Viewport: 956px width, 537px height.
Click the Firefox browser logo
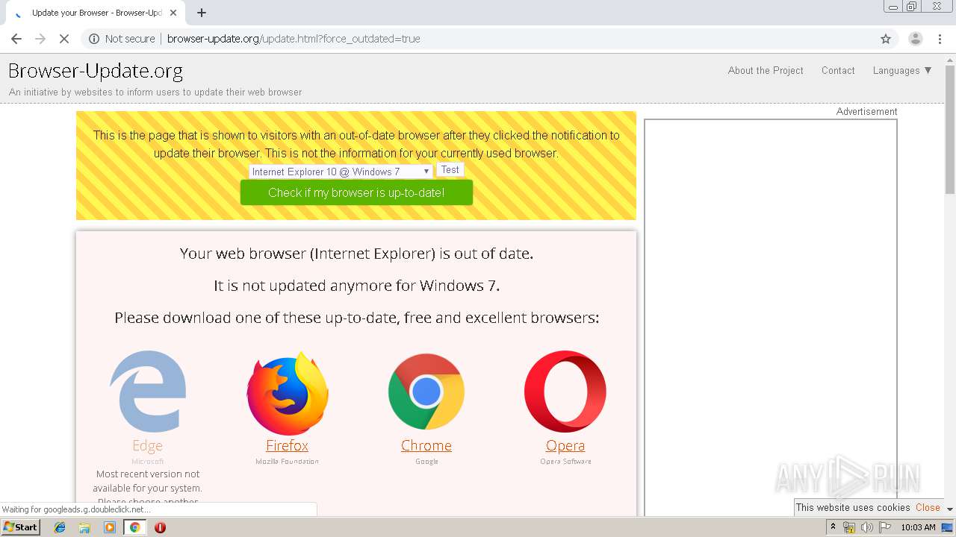click(287, 393)
